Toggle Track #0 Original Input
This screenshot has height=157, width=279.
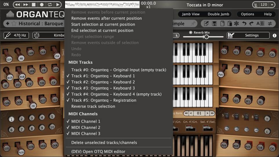(119, 70)
